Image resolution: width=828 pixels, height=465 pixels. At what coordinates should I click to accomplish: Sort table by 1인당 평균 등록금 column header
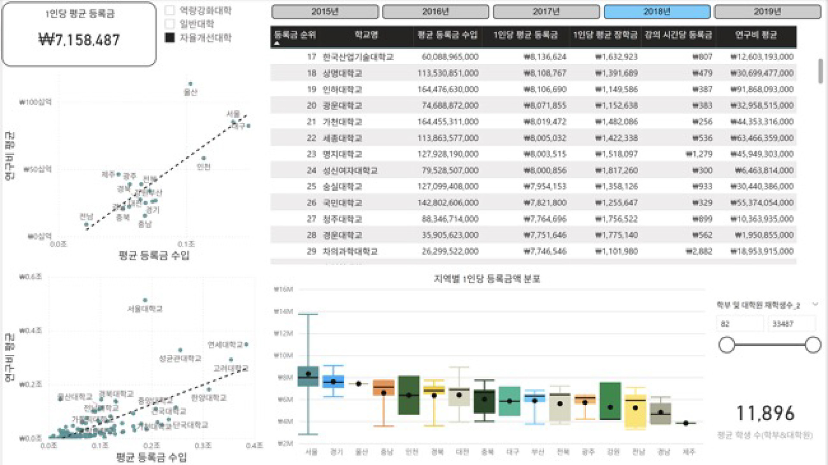click(x=525, y=36)
